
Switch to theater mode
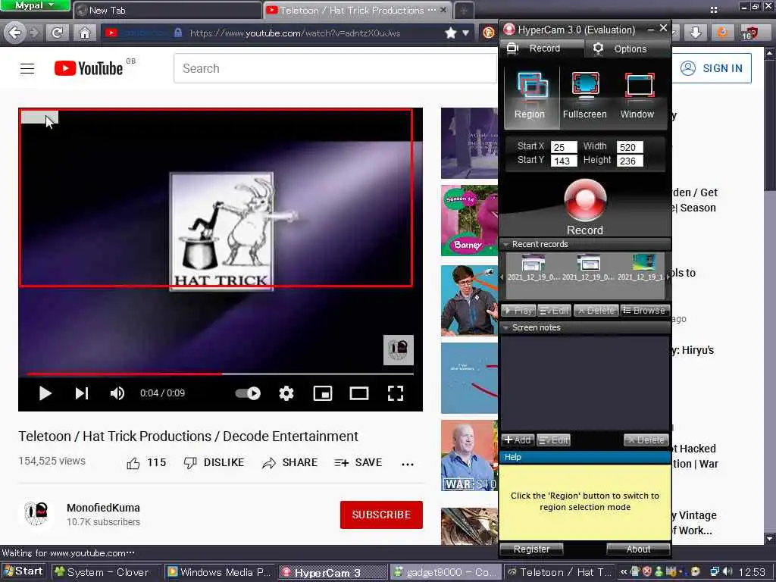tap(359, 393)
